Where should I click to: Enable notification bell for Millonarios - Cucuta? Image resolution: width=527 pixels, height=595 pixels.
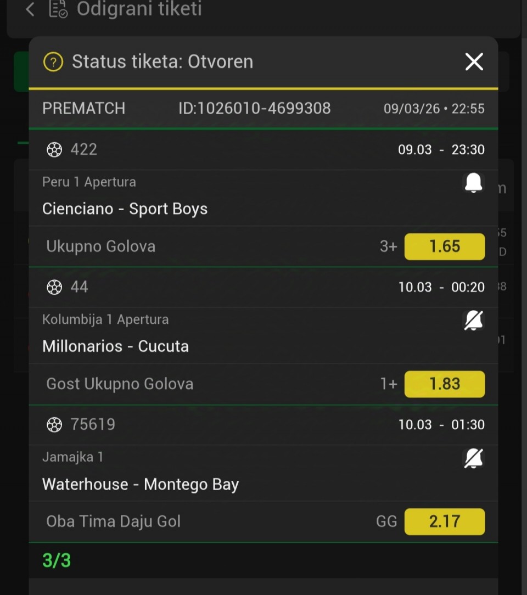click(473, 321)
